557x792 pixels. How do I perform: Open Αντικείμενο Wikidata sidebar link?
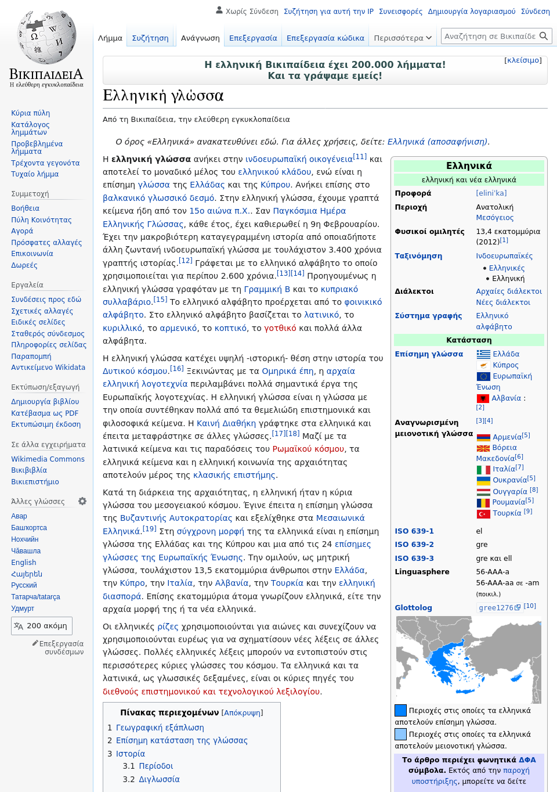coord(48,367)
